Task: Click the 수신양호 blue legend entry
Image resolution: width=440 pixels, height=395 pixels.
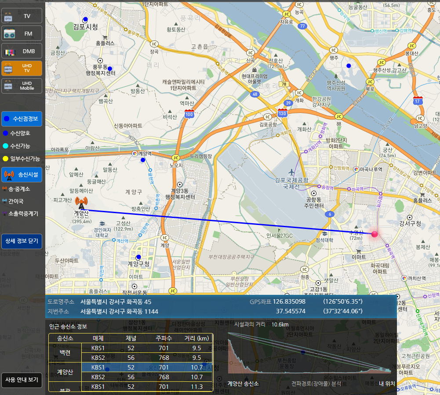Action: pos(17,133)
